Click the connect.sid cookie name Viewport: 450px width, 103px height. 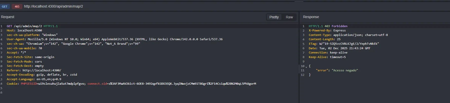tap(97, 84)
